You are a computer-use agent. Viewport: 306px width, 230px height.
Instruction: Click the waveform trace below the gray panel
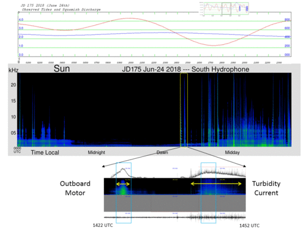175,217
